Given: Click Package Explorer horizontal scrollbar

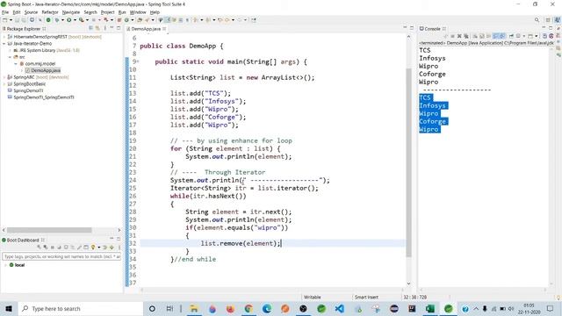Looking at the screenshot, I should click(49, 230).
